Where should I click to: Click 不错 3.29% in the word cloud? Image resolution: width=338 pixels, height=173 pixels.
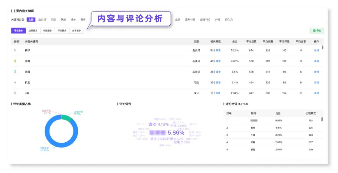click(x=178, y=126)
